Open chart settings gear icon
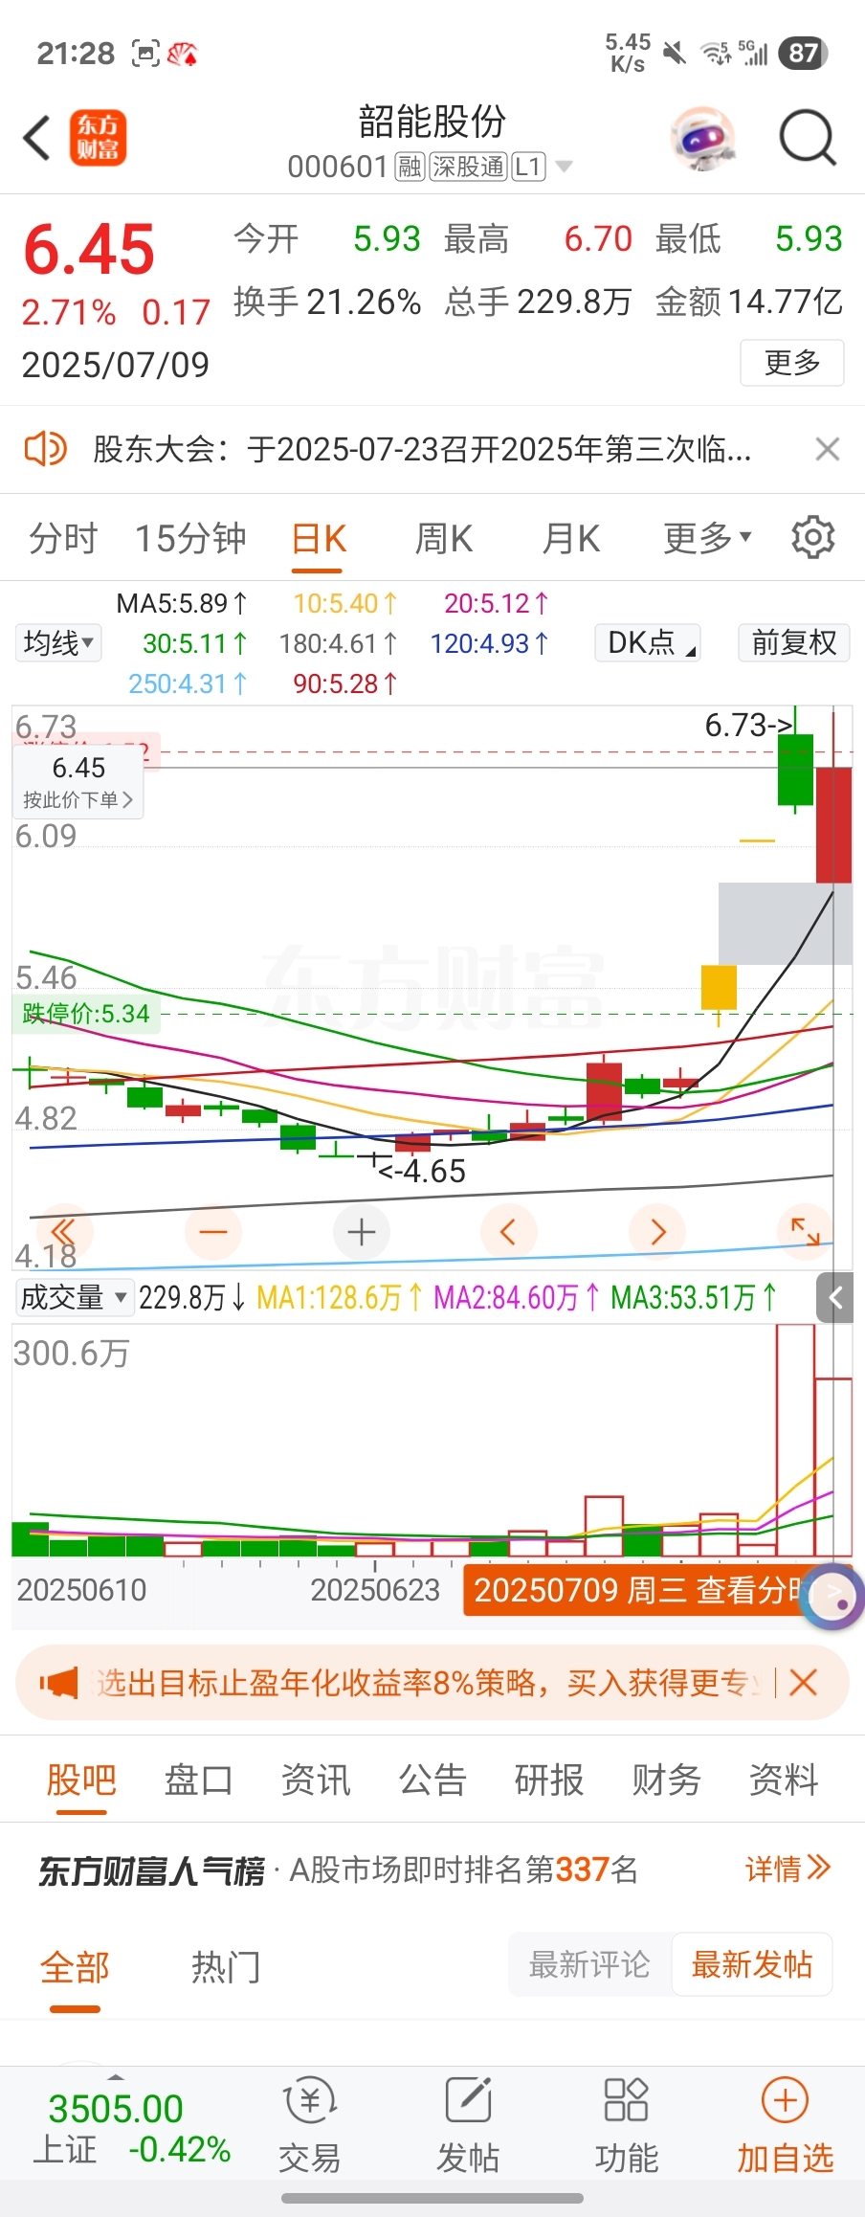Screen dimensions: 865x2217 pos(813,538)
